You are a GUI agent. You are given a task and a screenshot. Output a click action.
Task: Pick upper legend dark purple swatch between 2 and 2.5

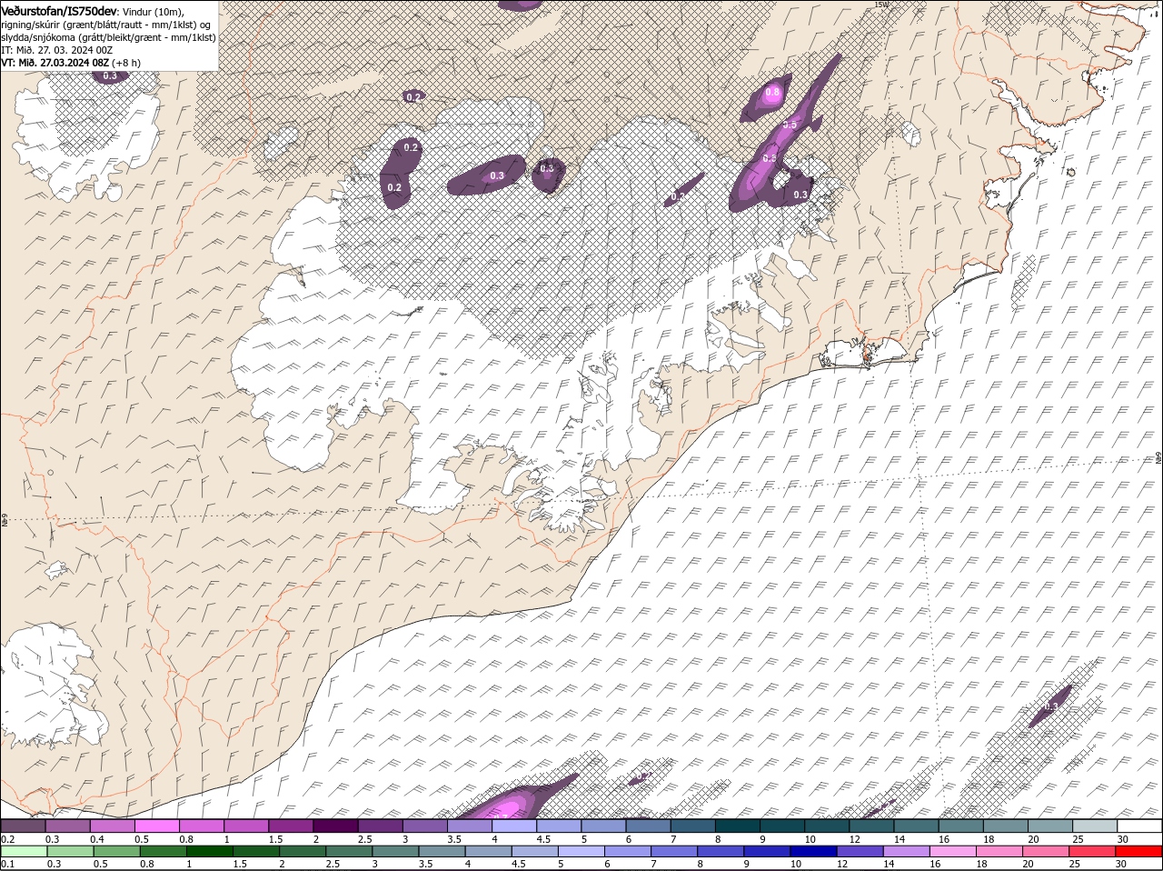coord(335,826)
